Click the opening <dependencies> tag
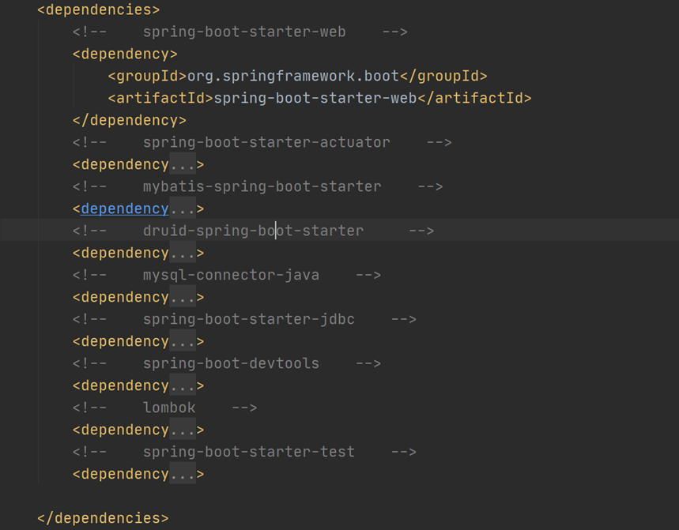Screen dimensions: 679x530 [99, 9]
